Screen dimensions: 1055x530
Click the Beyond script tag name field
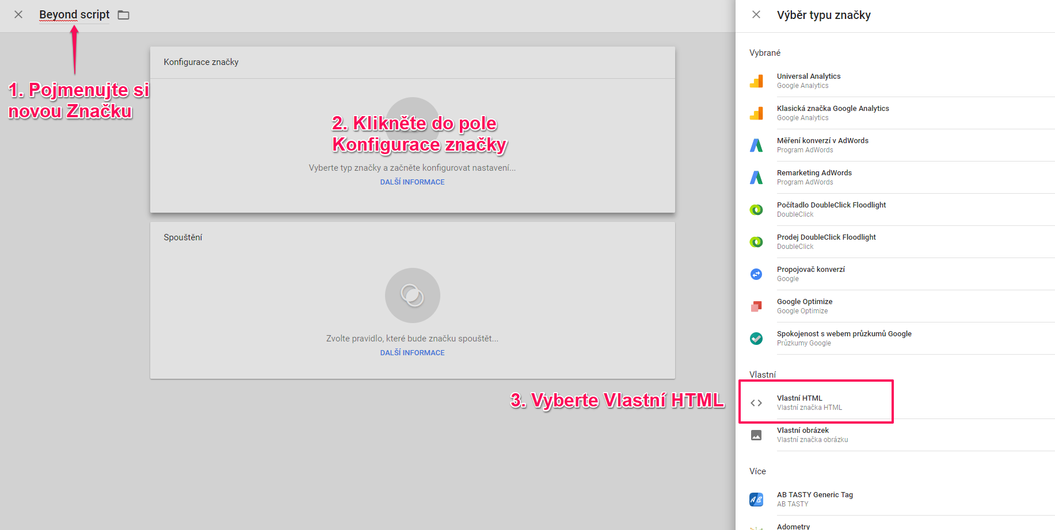74,14
